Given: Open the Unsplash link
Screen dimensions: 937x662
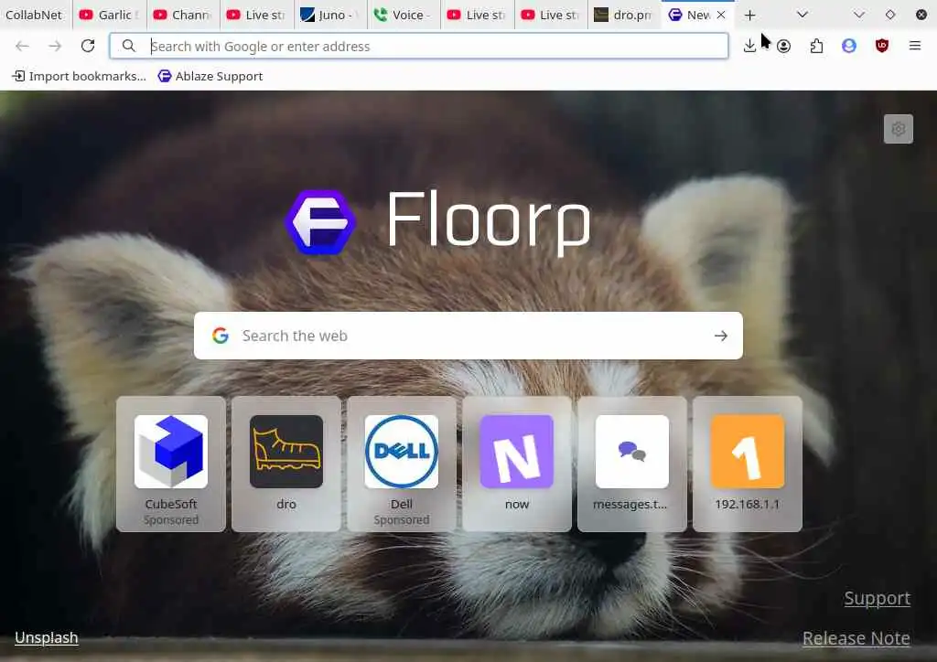Looking at the screenshot, I should pos(47,637).
